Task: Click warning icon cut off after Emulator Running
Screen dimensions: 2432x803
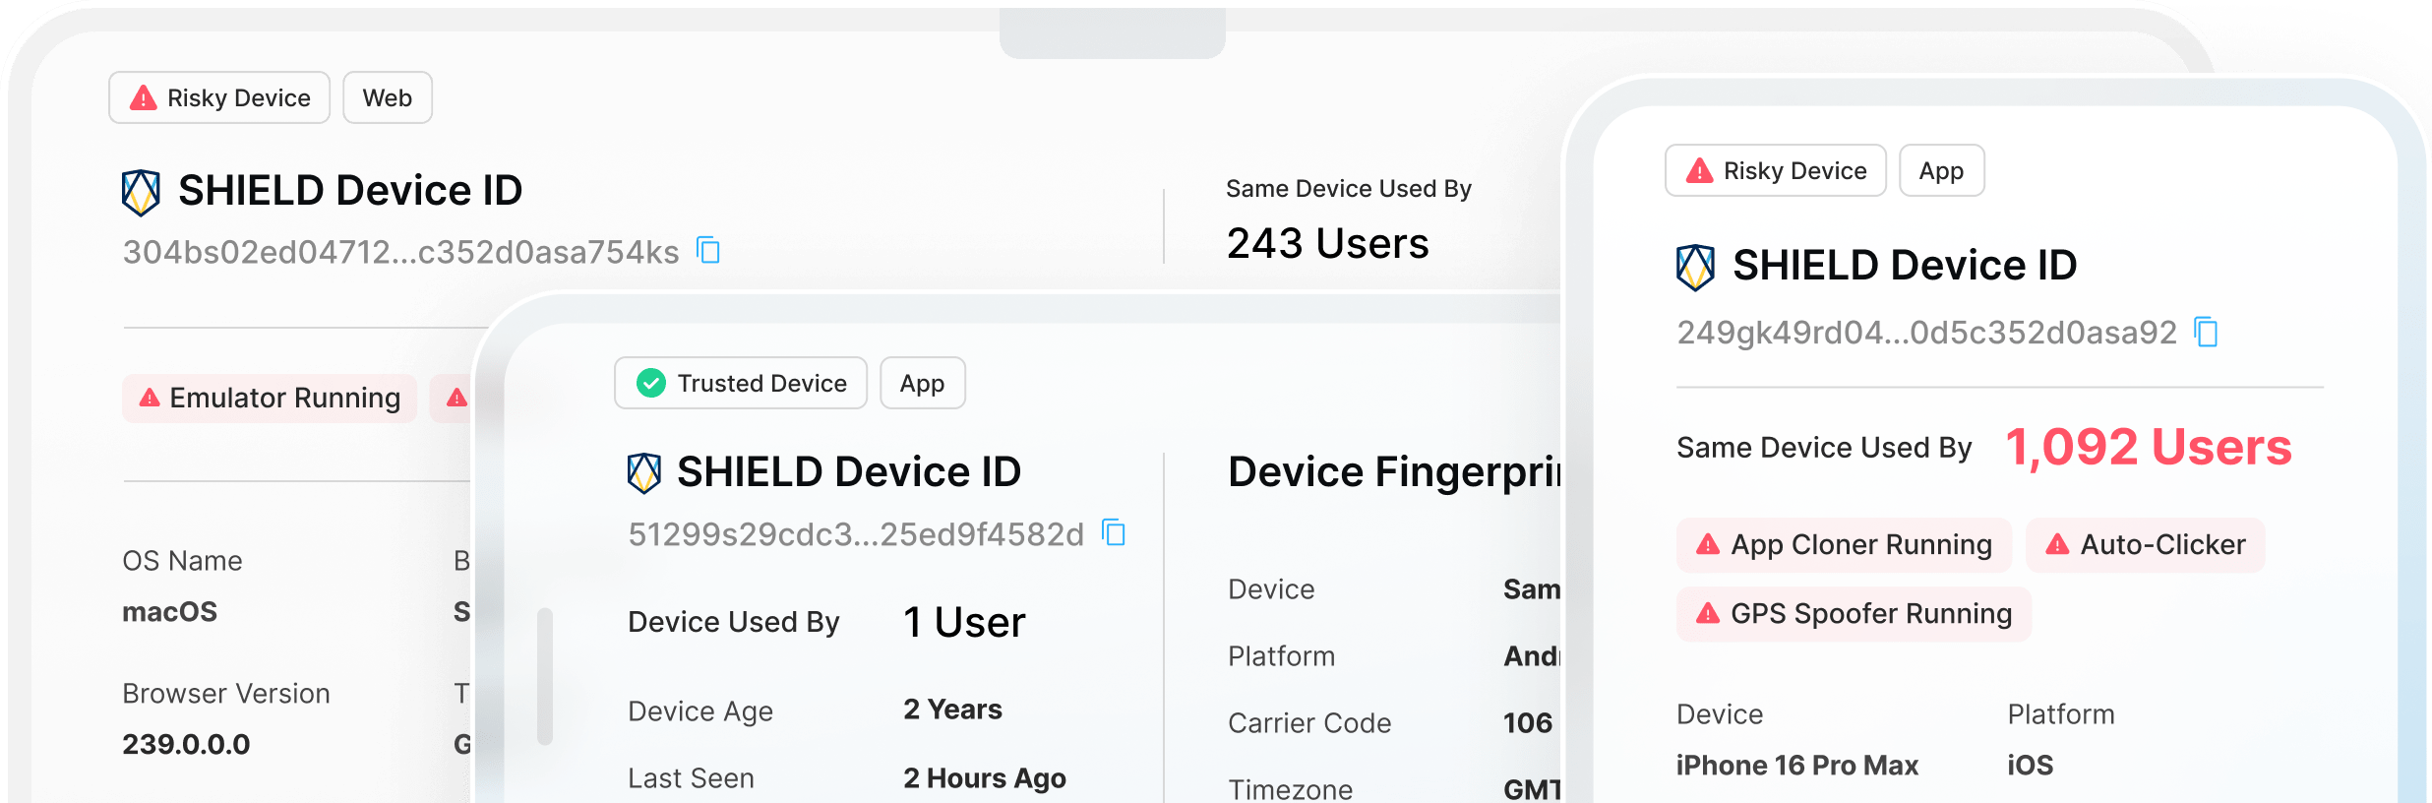Action: click(457, 398)
